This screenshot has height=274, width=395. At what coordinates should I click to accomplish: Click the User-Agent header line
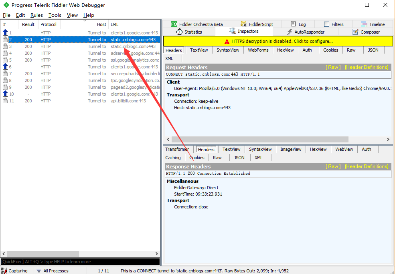tap(283, 88)
